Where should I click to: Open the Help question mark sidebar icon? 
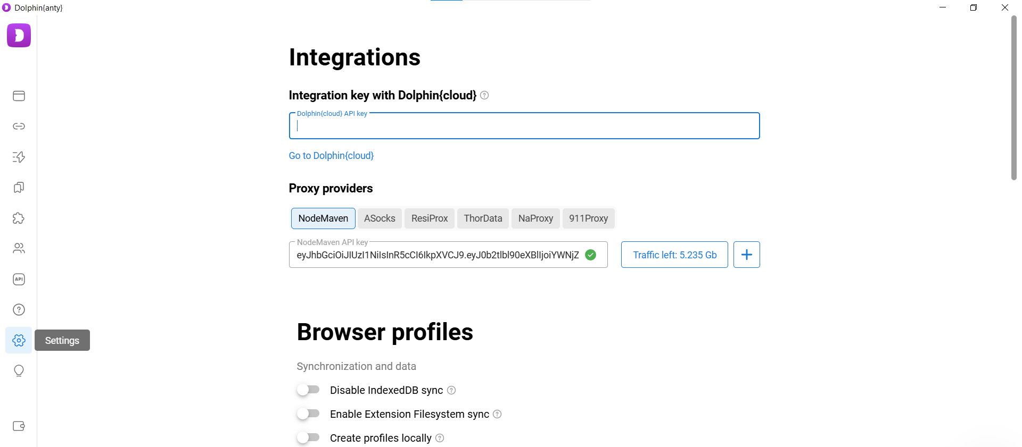[19, 309]
